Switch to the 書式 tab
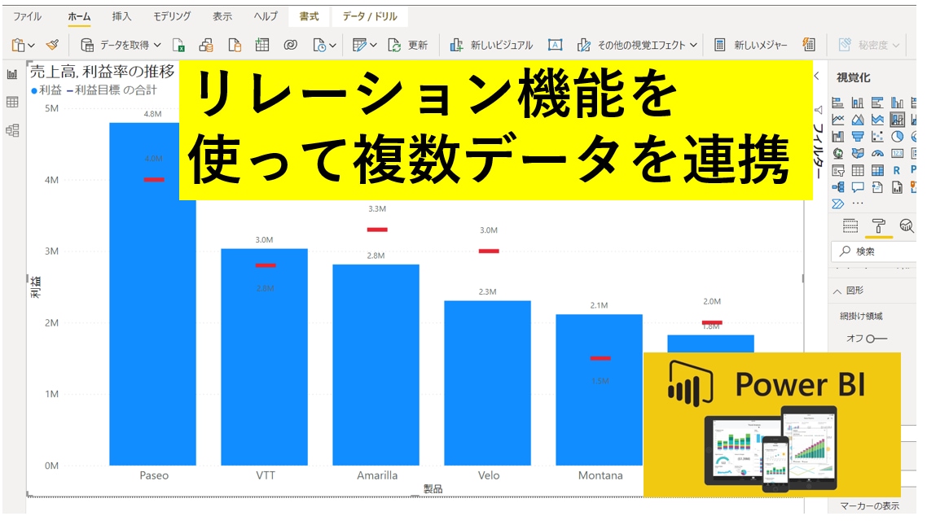Image resolution: width=927 pixels, height=525 pixels. click(x=309, y=16)
